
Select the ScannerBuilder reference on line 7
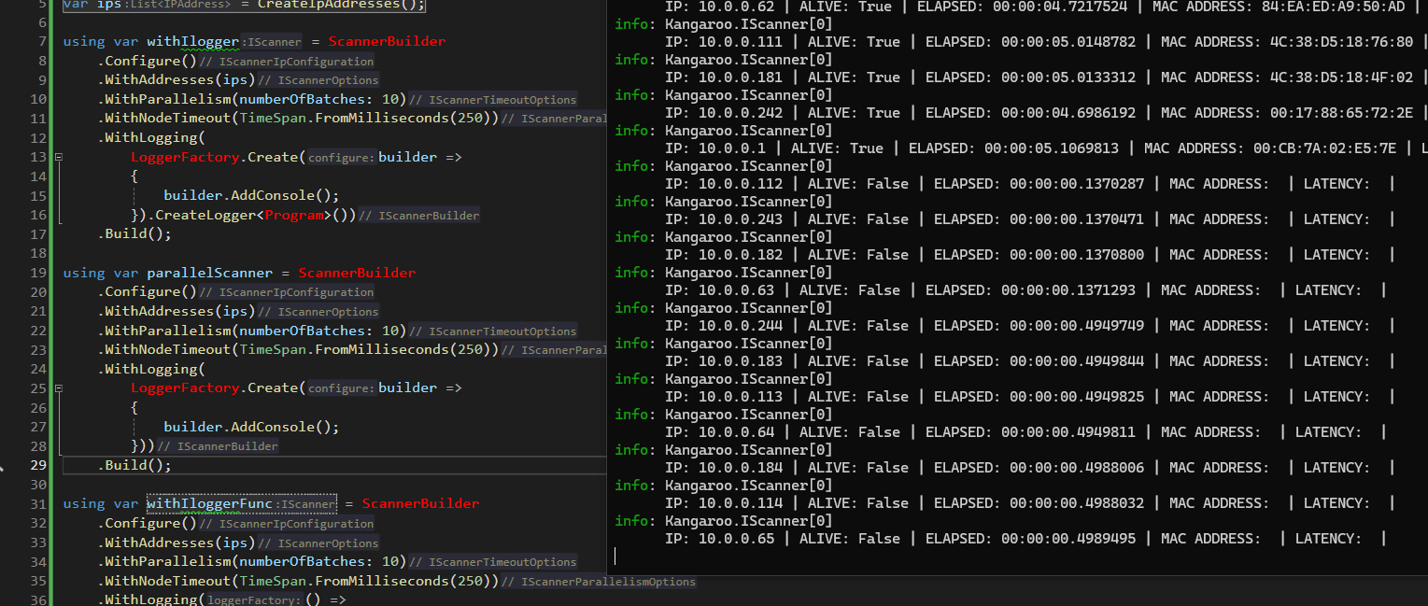[x=387, y=40]
